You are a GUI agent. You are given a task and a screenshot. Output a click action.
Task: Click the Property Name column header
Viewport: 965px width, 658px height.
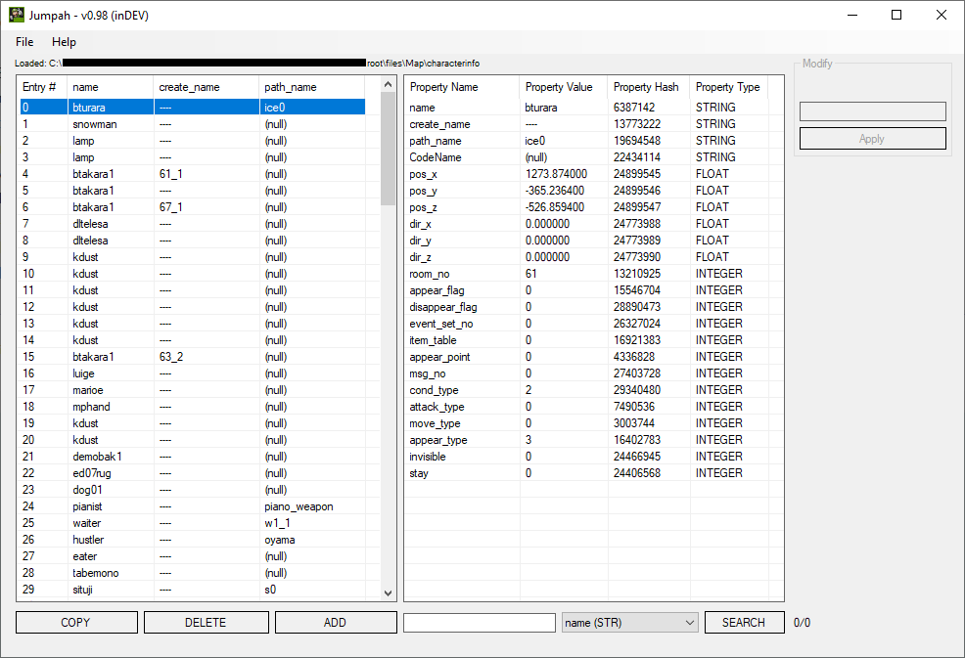(462, 87)
